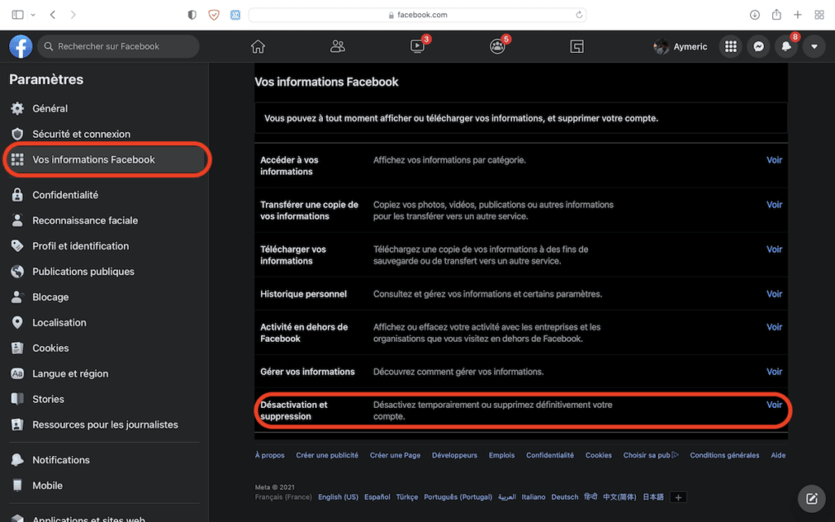Screen dimensions: 835x522
Task: Open the Home feed icon
Action: pyautogui.click(x=258, y=46)
